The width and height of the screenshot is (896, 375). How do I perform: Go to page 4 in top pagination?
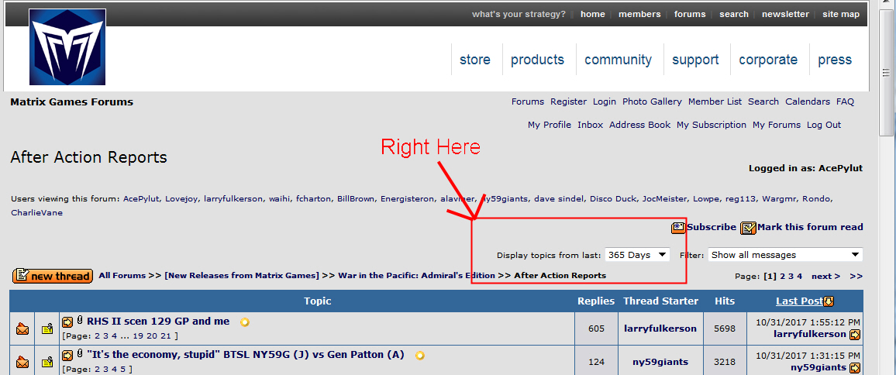pos(799,276)
